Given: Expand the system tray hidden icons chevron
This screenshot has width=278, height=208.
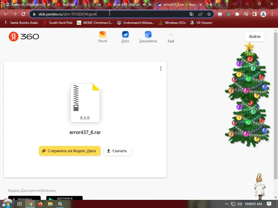Looking at the screenshot, I should pyautogui.click(x=227, y=204).
